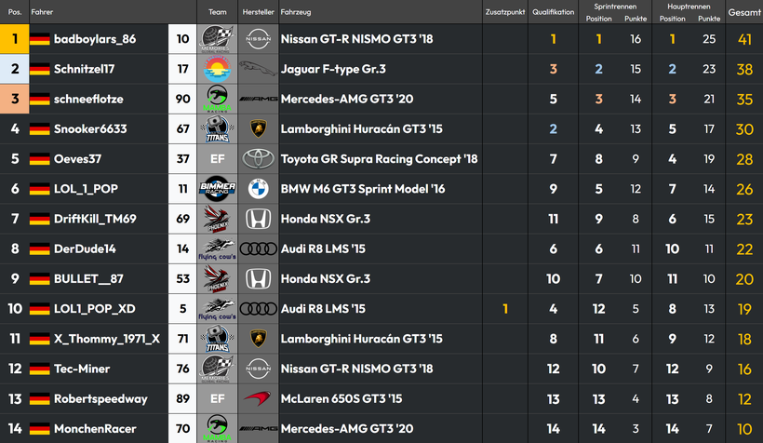Select driver name Snooker6633
The height and width of the screenshot is (443, 763).
[90, 129]
